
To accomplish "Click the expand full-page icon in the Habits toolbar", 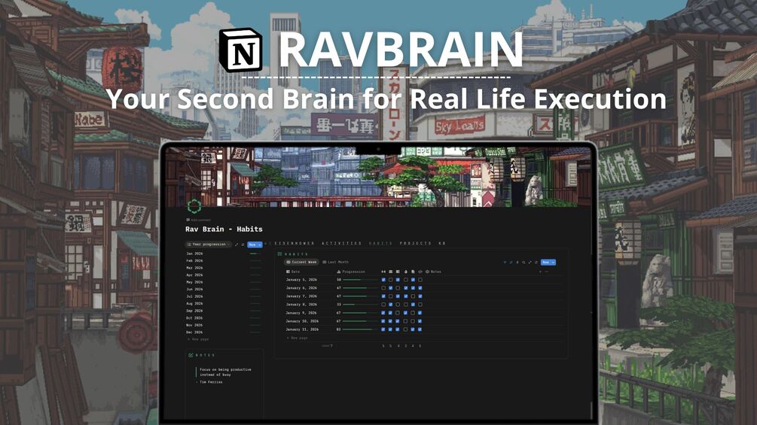I will [530, 262].
